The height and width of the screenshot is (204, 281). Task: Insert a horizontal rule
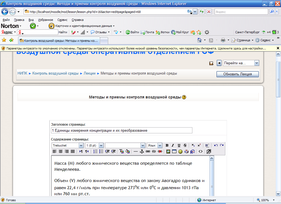click(136, 151)
